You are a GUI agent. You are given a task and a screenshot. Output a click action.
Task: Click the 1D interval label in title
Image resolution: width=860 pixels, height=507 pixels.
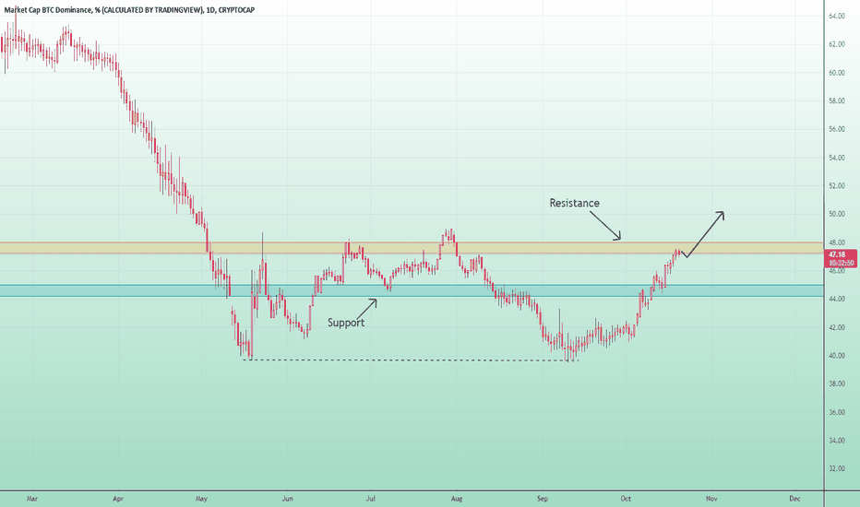click(x=210, y=9)
